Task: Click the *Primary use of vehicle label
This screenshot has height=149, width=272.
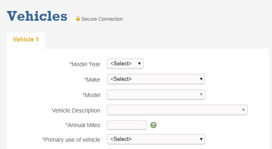Action: tap(71, 140)
